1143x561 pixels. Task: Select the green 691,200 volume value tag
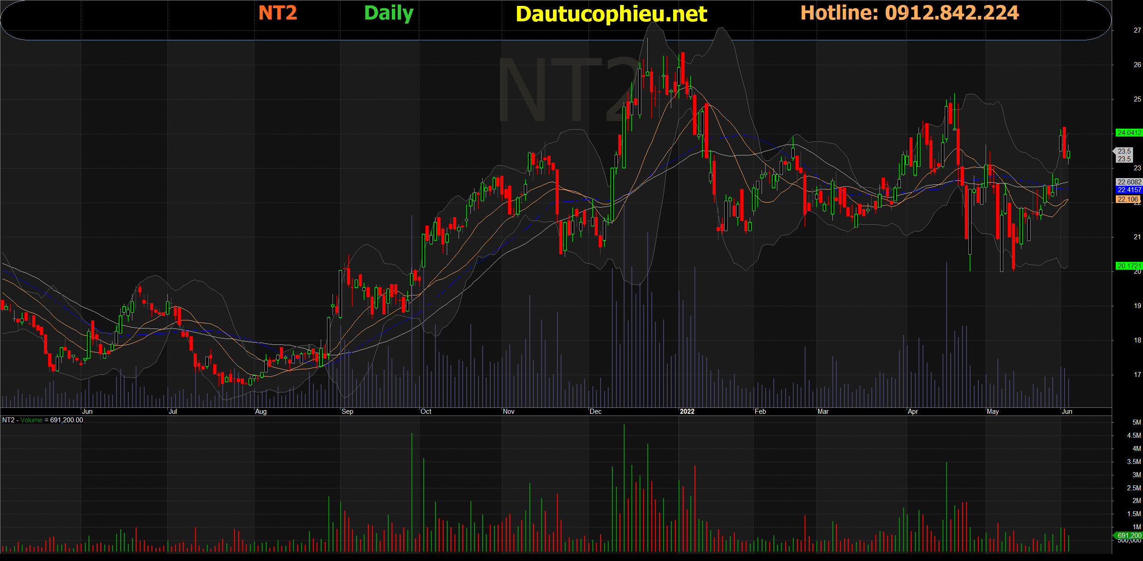tap(1128, 536)
